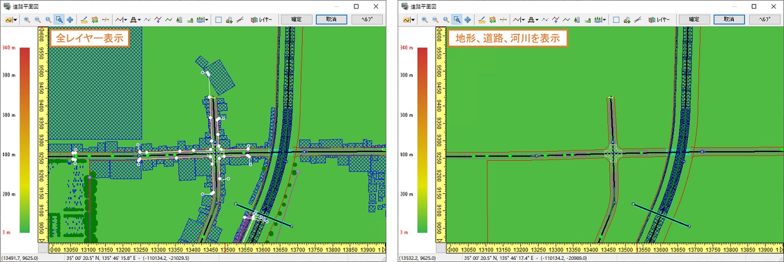The height and width of the screenshot is (262, 784).
Task: Click the zoom out magnifier in right window
Action: (x=435, y=19)
